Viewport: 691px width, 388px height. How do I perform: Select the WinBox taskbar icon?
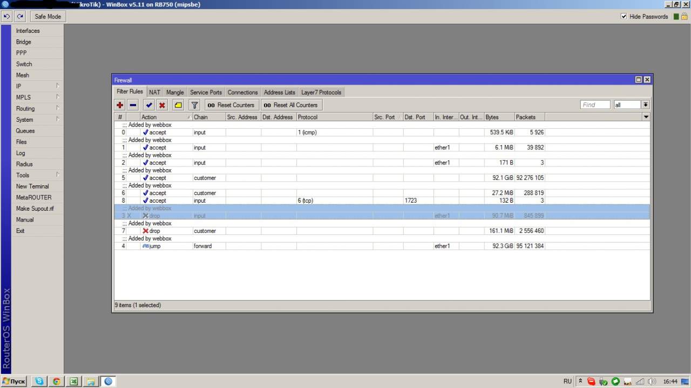[x=109, y=381]
